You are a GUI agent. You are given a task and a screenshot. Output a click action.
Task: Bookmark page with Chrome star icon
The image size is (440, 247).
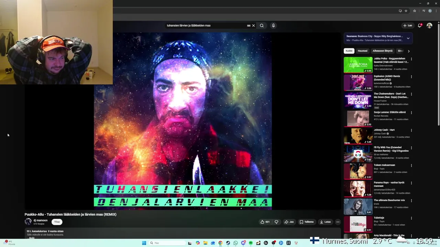(406, 11)
